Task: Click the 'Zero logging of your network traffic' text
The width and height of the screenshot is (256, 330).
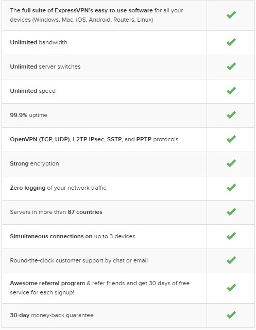Action: pyautogui.click(x=58, y=188)
